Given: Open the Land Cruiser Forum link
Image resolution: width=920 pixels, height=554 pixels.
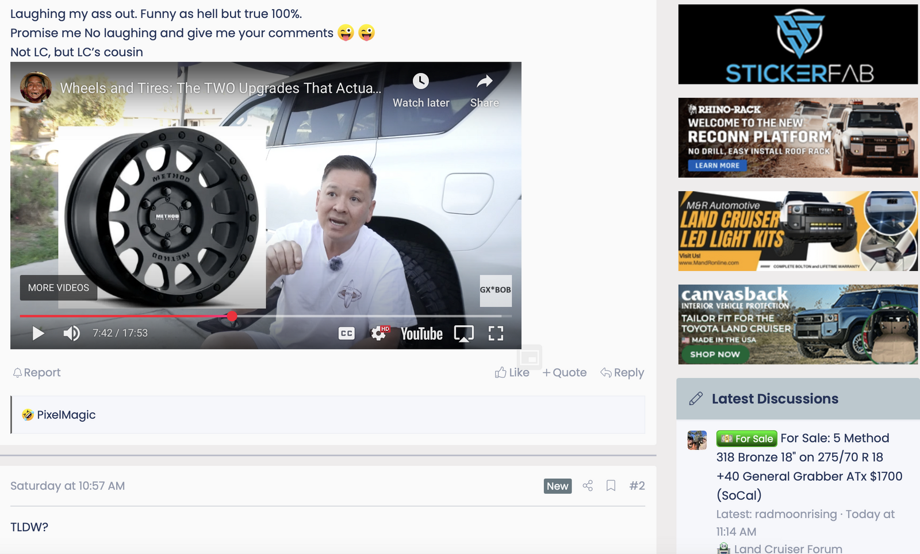Looking at the screenshot, I should click(x=788, y=549).
